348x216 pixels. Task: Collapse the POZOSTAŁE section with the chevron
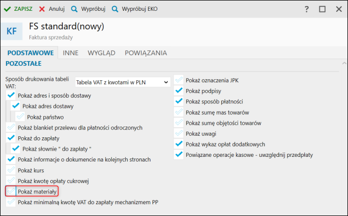[x=344, y=63]
